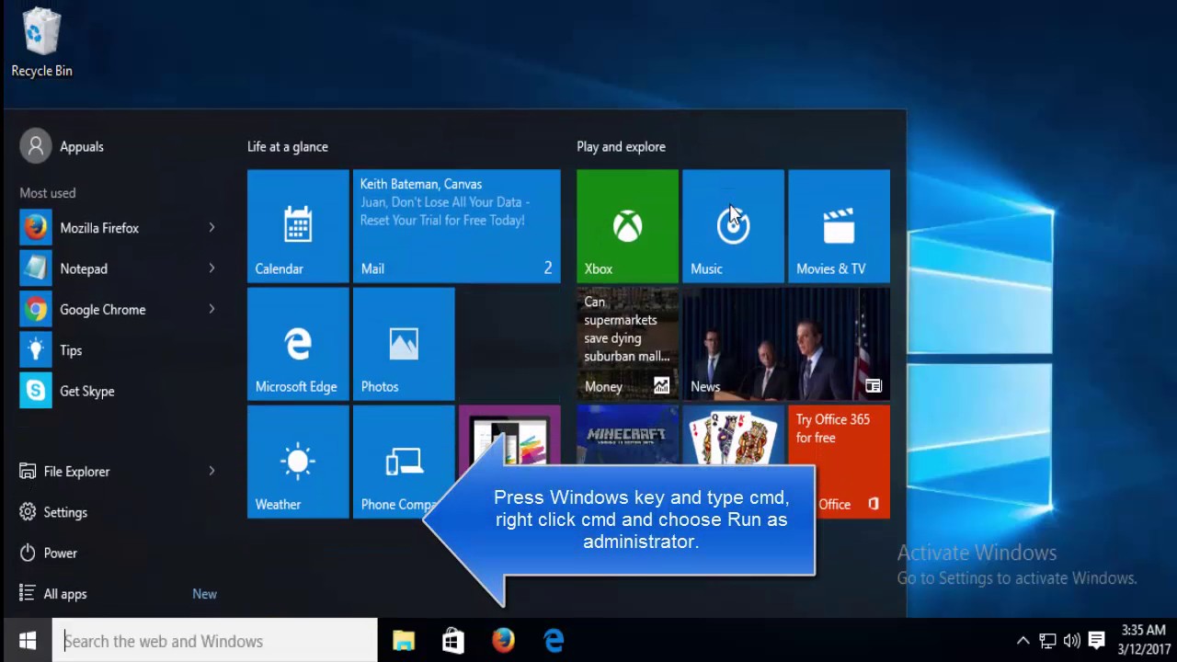Expand File Explorer jump list arrow

pyautogui.click(x=211, y=471)
